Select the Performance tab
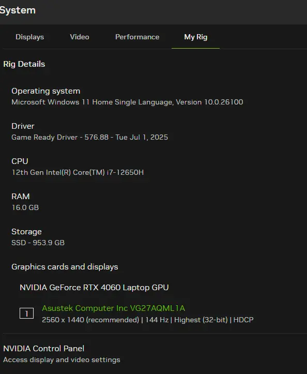307x374 pixels. pos(137,37)
